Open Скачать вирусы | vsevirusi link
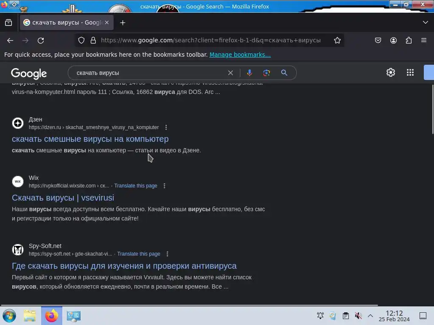This screenshot has width=434, height=325. [x=63, y=198]
